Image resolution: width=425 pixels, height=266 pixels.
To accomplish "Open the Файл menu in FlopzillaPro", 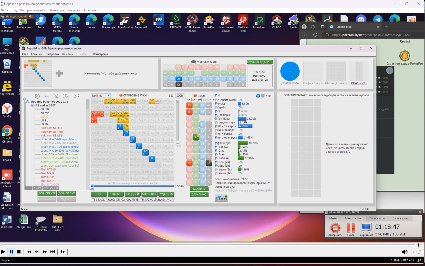I will 25,54.
